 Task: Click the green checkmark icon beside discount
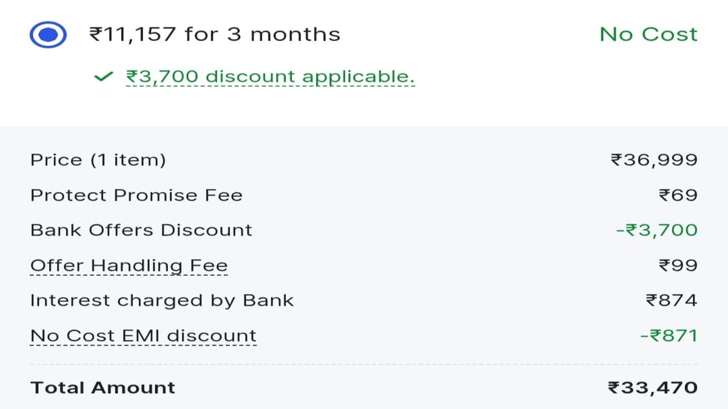(104, 77)
